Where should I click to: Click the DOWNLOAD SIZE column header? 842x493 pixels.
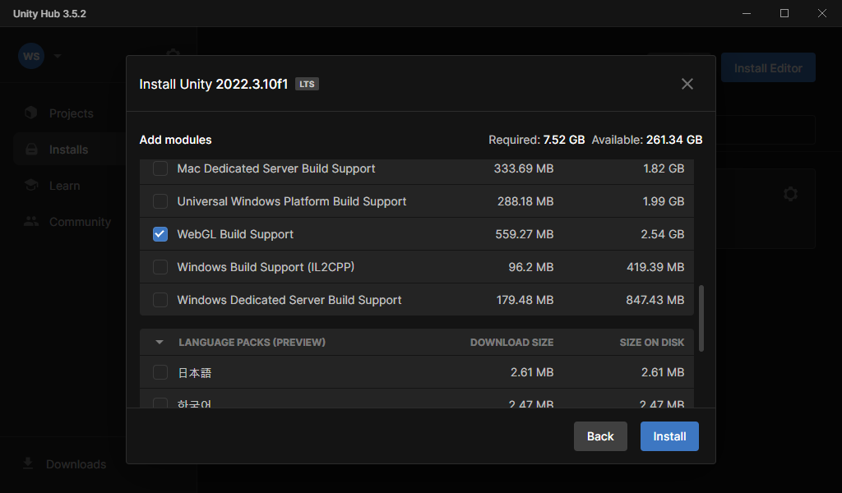(511, 343)
